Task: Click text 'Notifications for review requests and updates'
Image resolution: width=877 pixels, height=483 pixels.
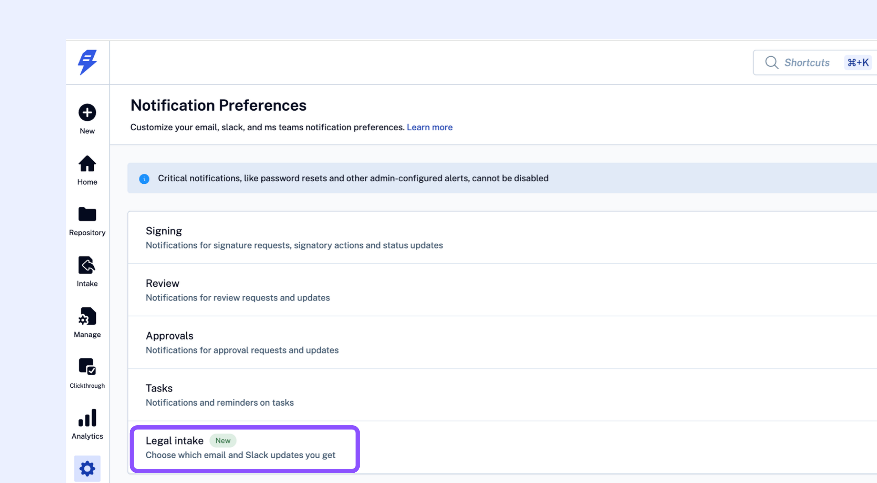Action: pos(238,297)
